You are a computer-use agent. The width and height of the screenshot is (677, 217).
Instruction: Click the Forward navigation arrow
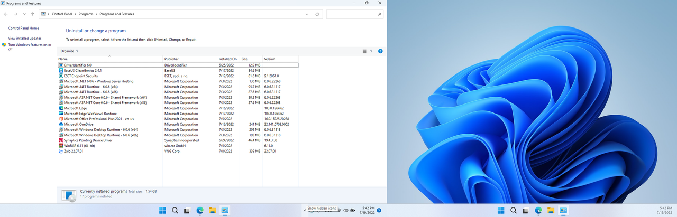[15, 14]
